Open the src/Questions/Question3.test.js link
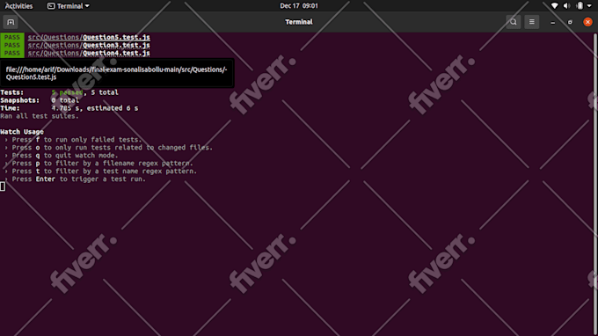This screenshot has width=598, height=336. coord(89,46)
